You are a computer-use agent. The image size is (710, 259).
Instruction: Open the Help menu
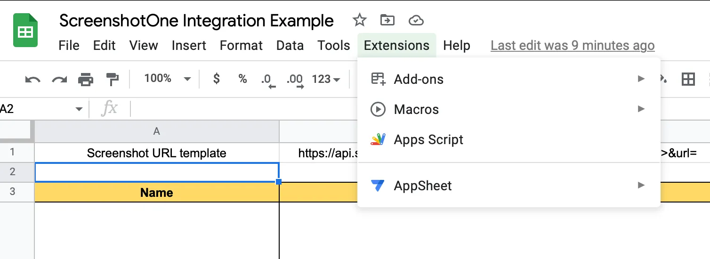coord(457,46)
